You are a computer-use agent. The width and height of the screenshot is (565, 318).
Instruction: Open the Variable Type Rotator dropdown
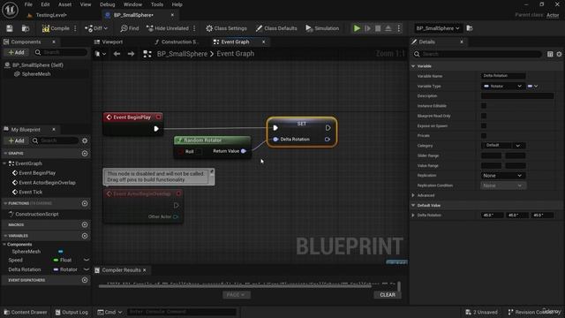(x=502, y=87)
